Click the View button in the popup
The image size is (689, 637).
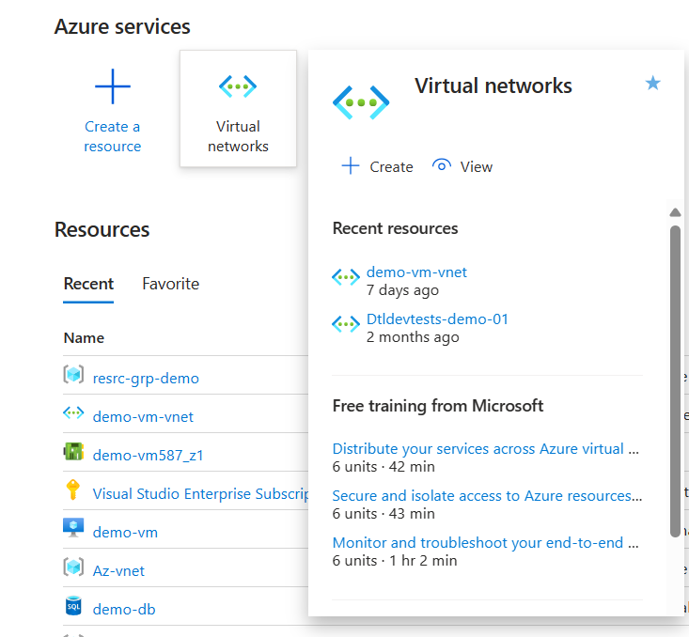coord(462,166)
